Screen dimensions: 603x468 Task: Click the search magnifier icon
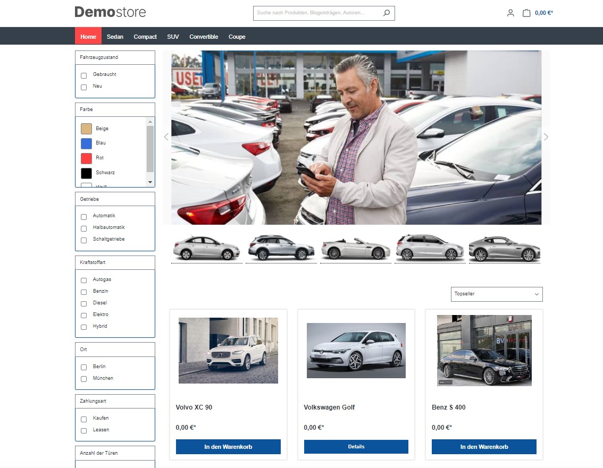coord(387,13)
